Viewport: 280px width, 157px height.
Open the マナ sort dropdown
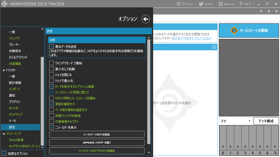[x=236, y=121]
